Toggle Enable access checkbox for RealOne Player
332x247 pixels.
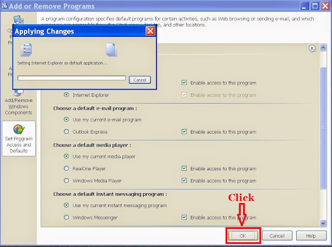tap(184, 168)
